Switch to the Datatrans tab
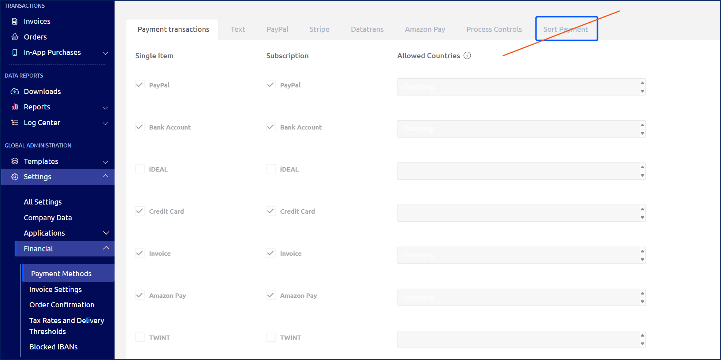The width and height of the screenshot is (721, 360). pyautogui.click(x=367, y=29)
